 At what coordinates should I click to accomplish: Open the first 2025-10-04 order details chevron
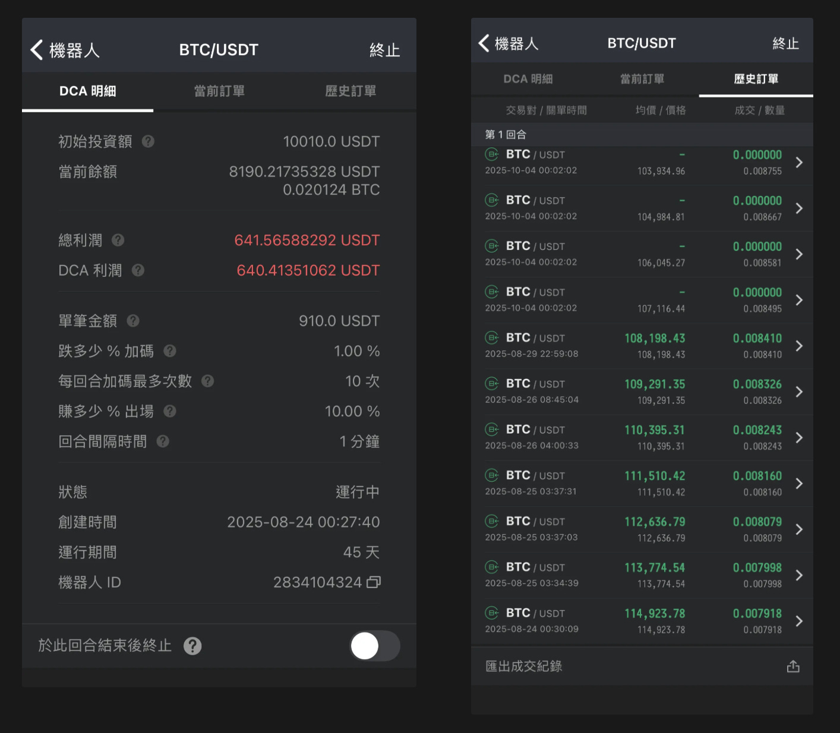point(800,162)
